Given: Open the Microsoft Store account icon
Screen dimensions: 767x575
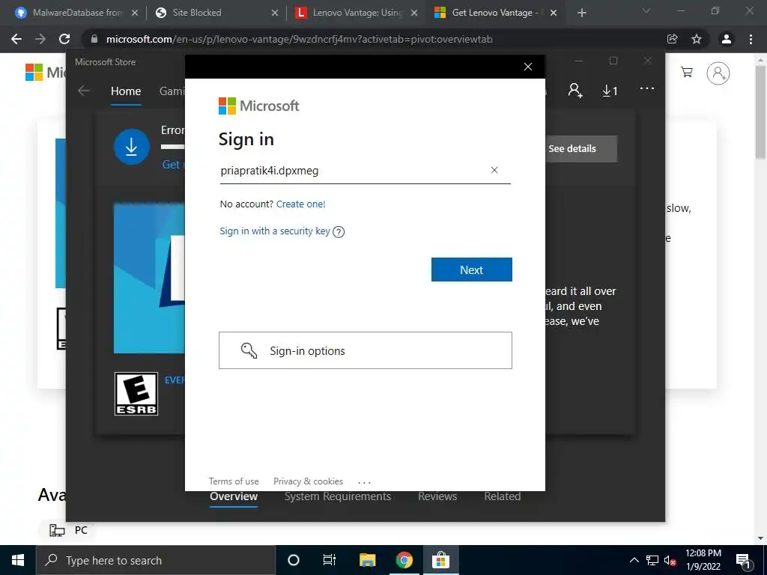Looking at the screenshot, I should pyautogui.click(x=575, y=91).
